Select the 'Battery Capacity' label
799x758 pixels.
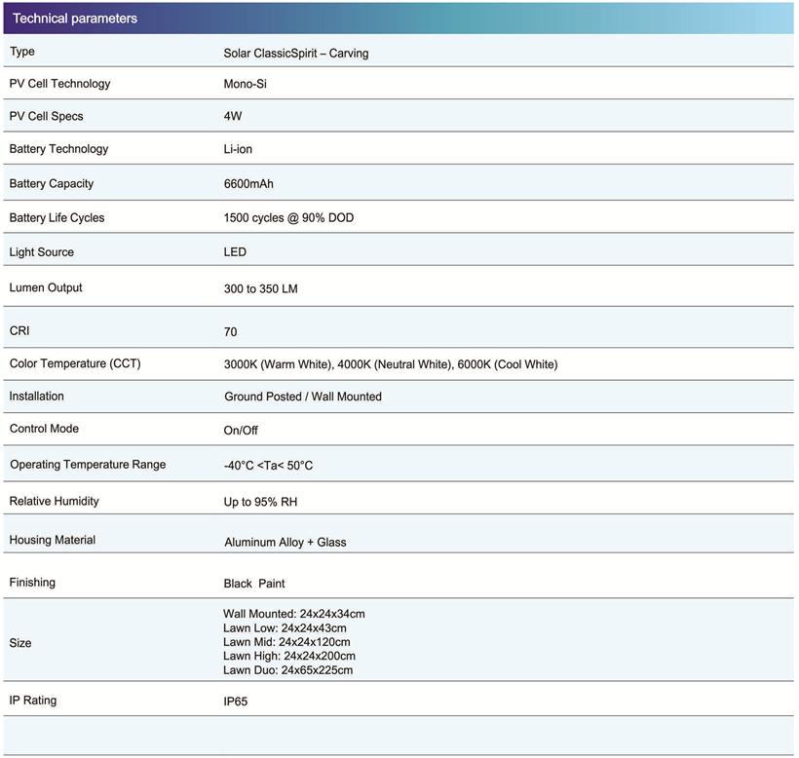click(x=52, y=183)
